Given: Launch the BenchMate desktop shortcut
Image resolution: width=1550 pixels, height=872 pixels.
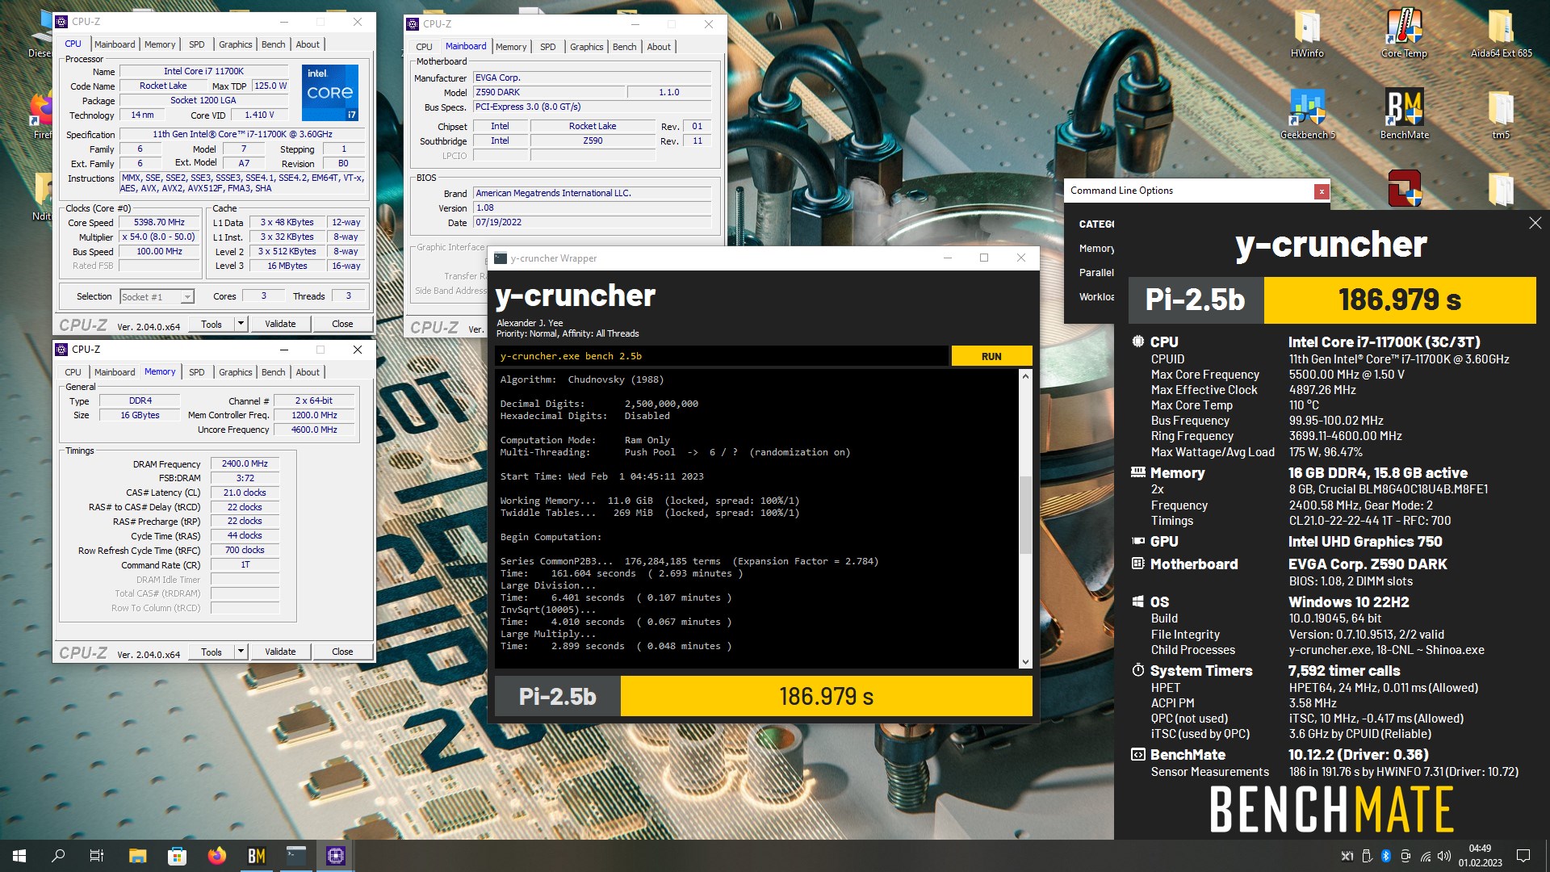Looking at the screenshot, I should point(1404,115).
